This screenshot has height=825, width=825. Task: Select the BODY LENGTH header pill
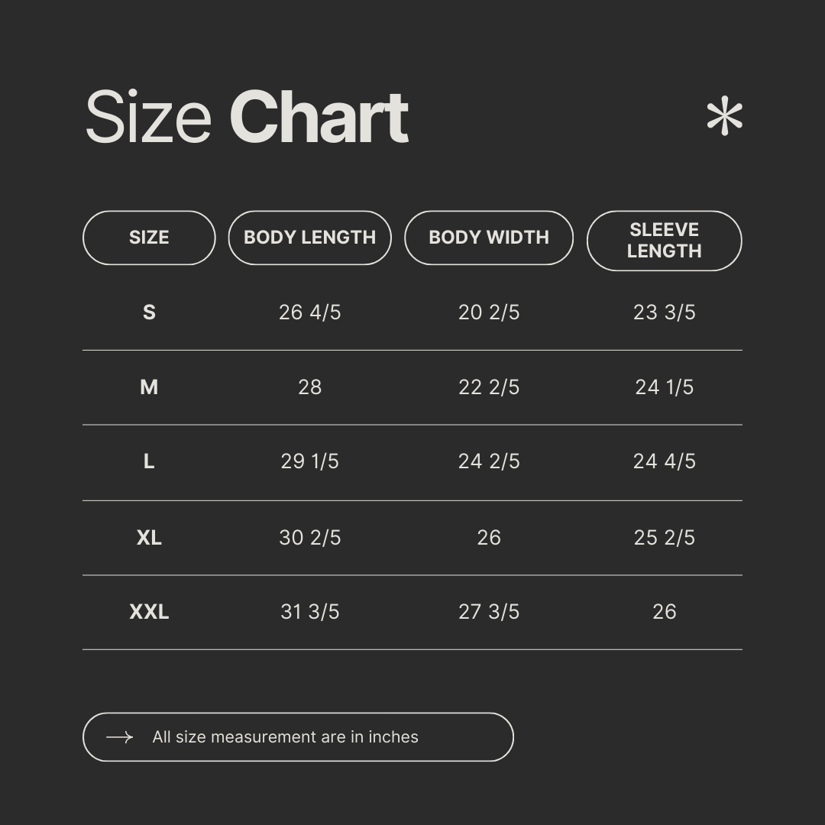tap(309, 238)
